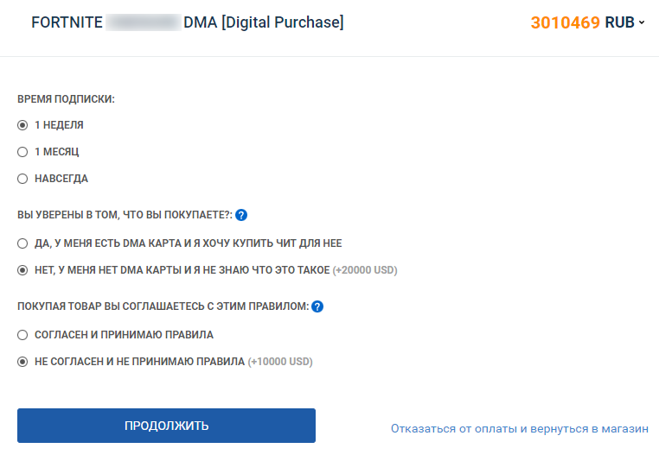Click the 'ВРЕМЯ ПОДПИСКИ:' section heading

click(66, 99)
